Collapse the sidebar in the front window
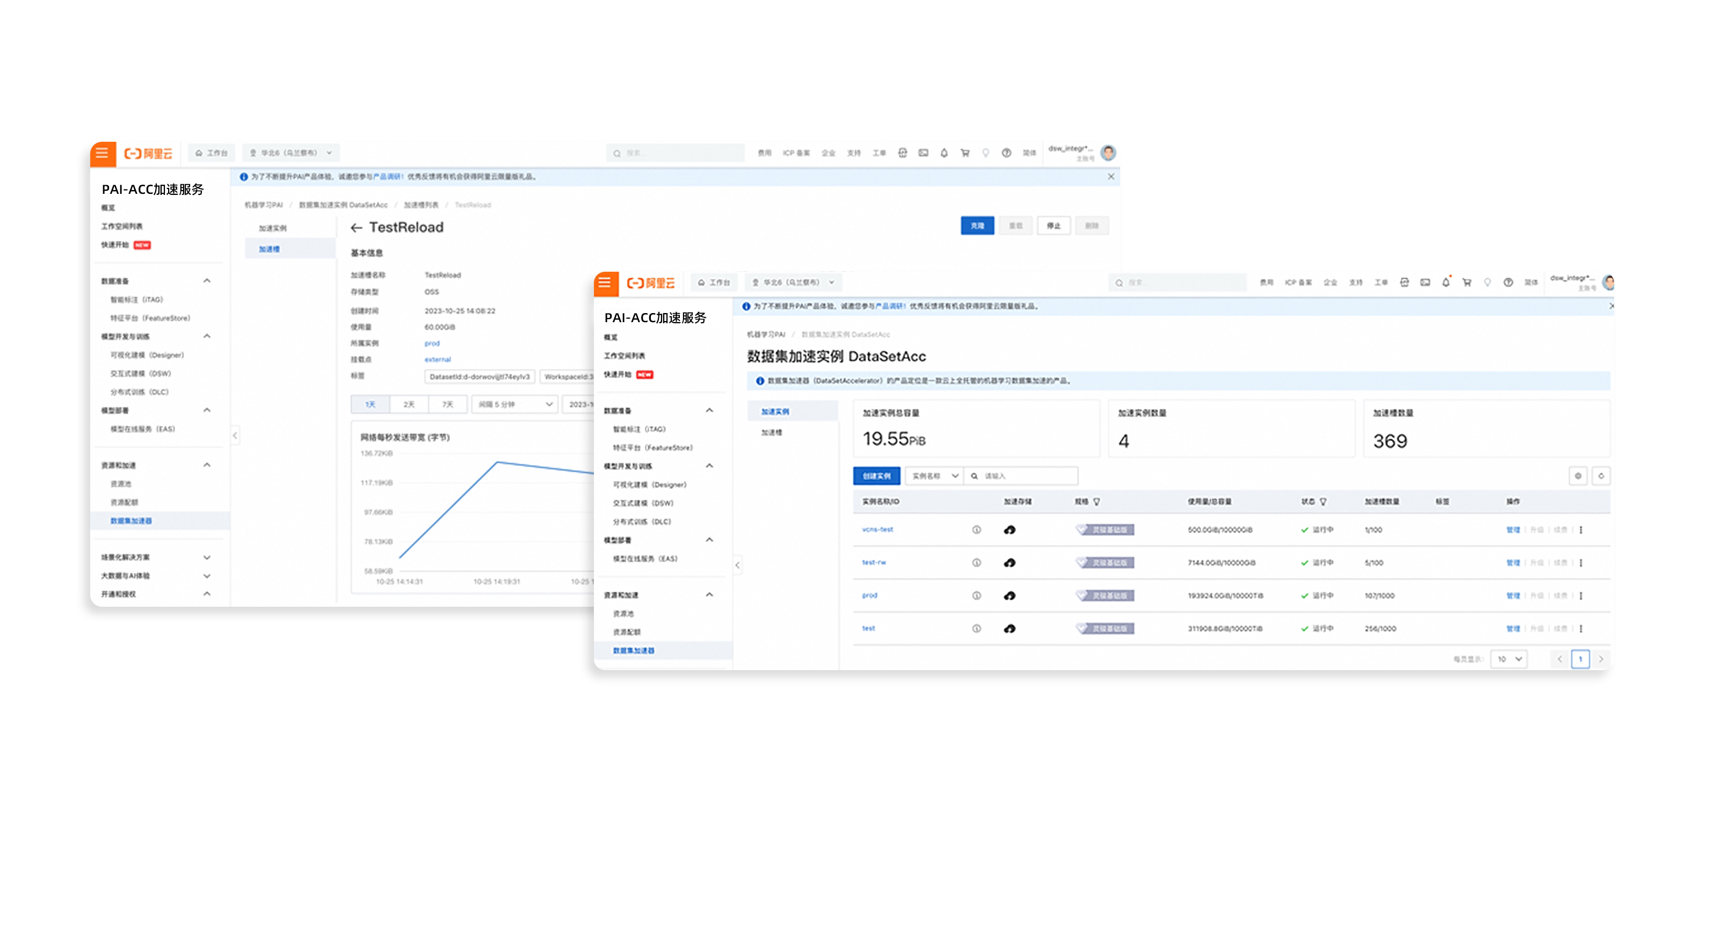Screen dimensions: 1713x944 coord(737,565)
